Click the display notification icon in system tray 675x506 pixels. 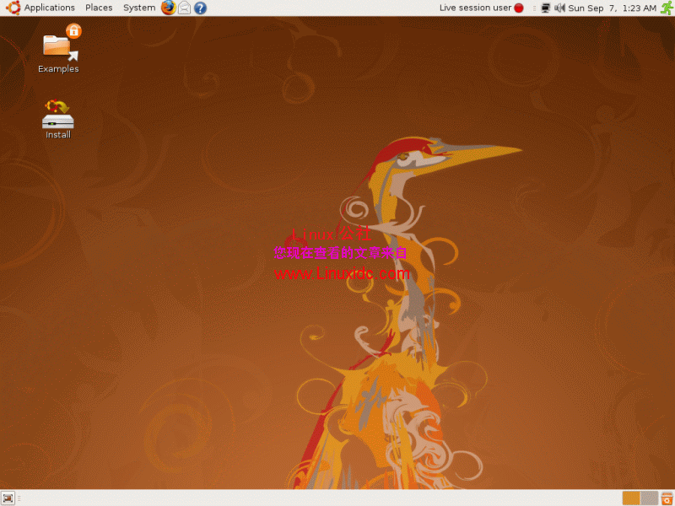click(548, 8)
